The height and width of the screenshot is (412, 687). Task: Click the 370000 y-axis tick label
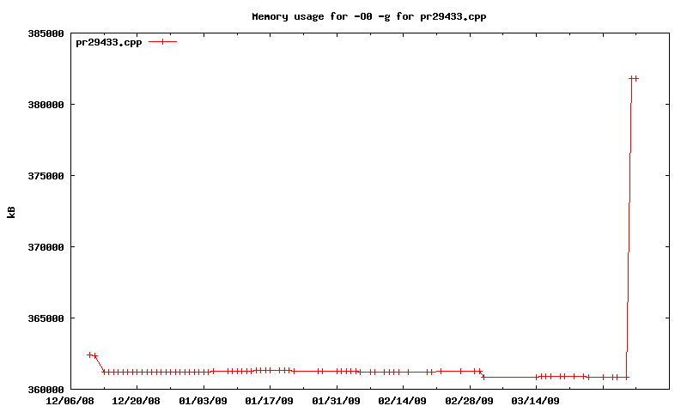click(x=46, y=247)
